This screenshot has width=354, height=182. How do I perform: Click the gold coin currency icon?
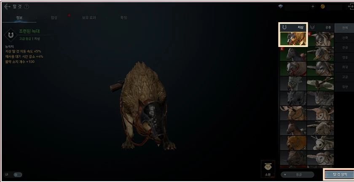tap(323, 7)
